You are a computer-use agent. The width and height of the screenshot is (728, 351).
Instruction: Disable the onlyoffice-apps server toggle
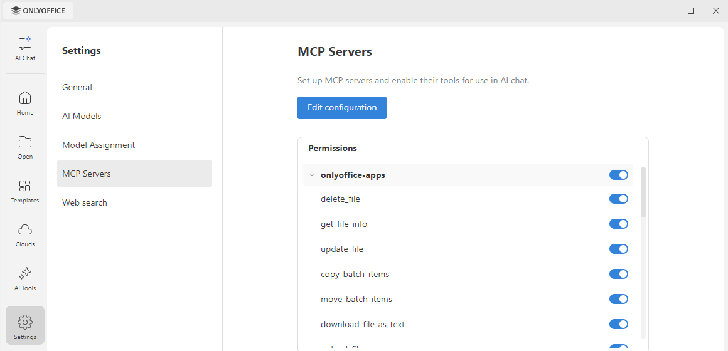point(618,175)
